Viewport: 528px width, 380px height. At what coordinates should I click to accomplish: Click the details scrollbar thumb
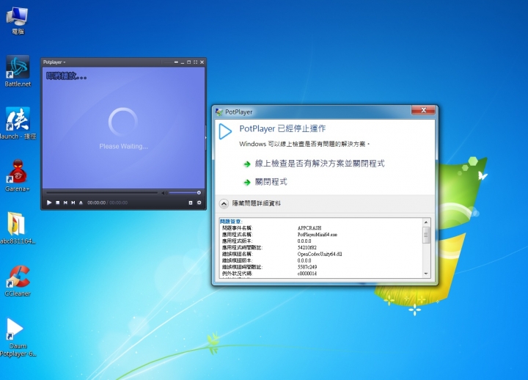point(426,235)
